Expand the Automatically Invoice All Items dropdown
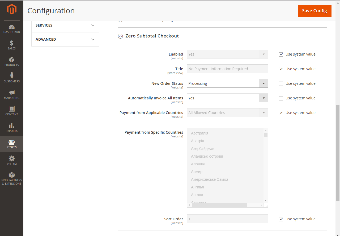 pos(263,98)
